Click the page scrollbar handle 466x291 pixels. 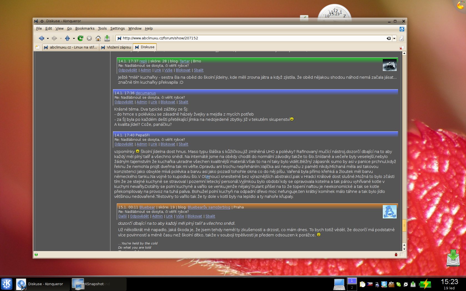[x=404, y=225]
